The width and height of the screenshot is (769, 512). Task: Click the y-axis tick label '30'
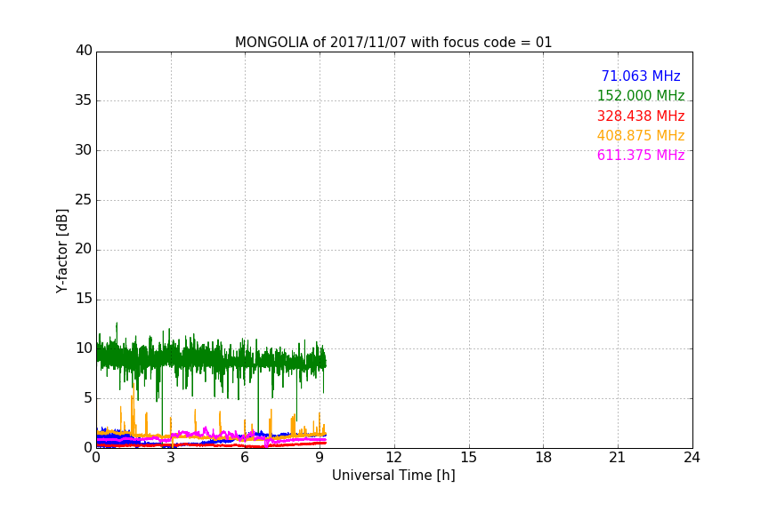[x=84, y=150]
